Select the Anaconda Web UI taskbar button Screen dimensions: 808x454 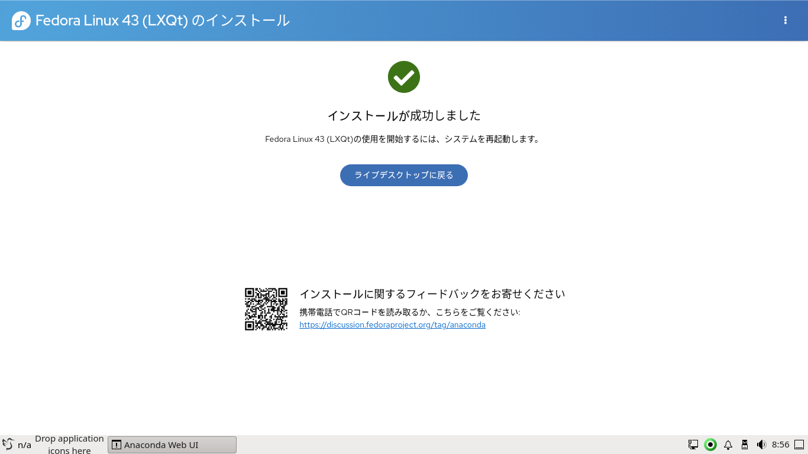pyautogui.click(x=172, y=445)
